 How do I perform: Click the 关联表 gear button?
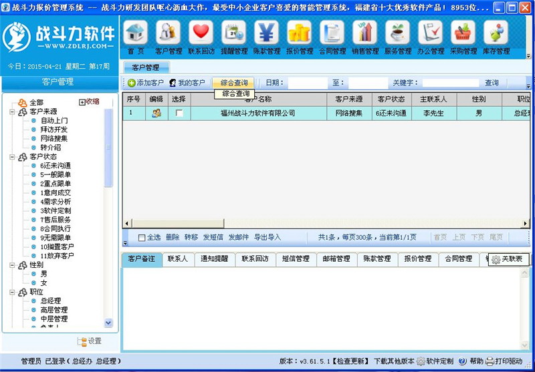click(509, 259)
